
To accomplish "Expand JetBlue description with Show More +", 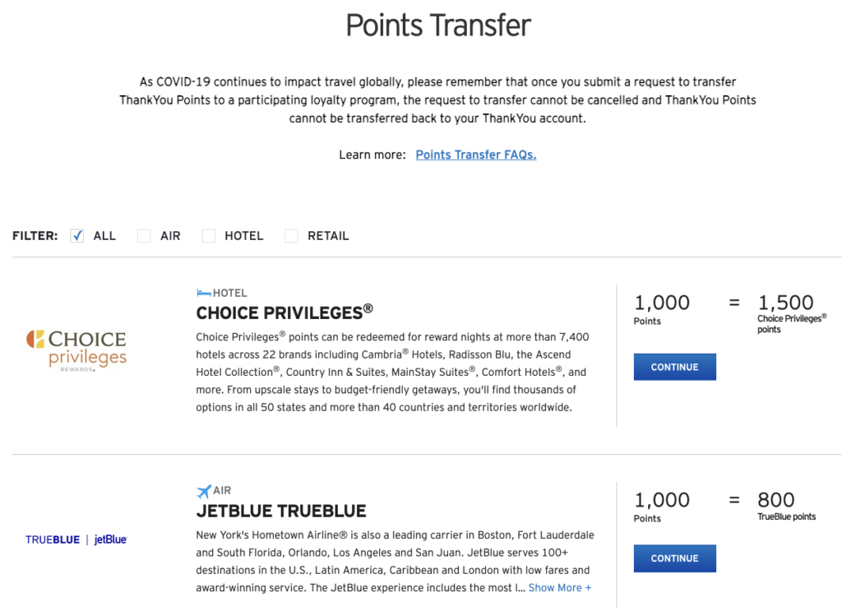I will tap(559, 588).
